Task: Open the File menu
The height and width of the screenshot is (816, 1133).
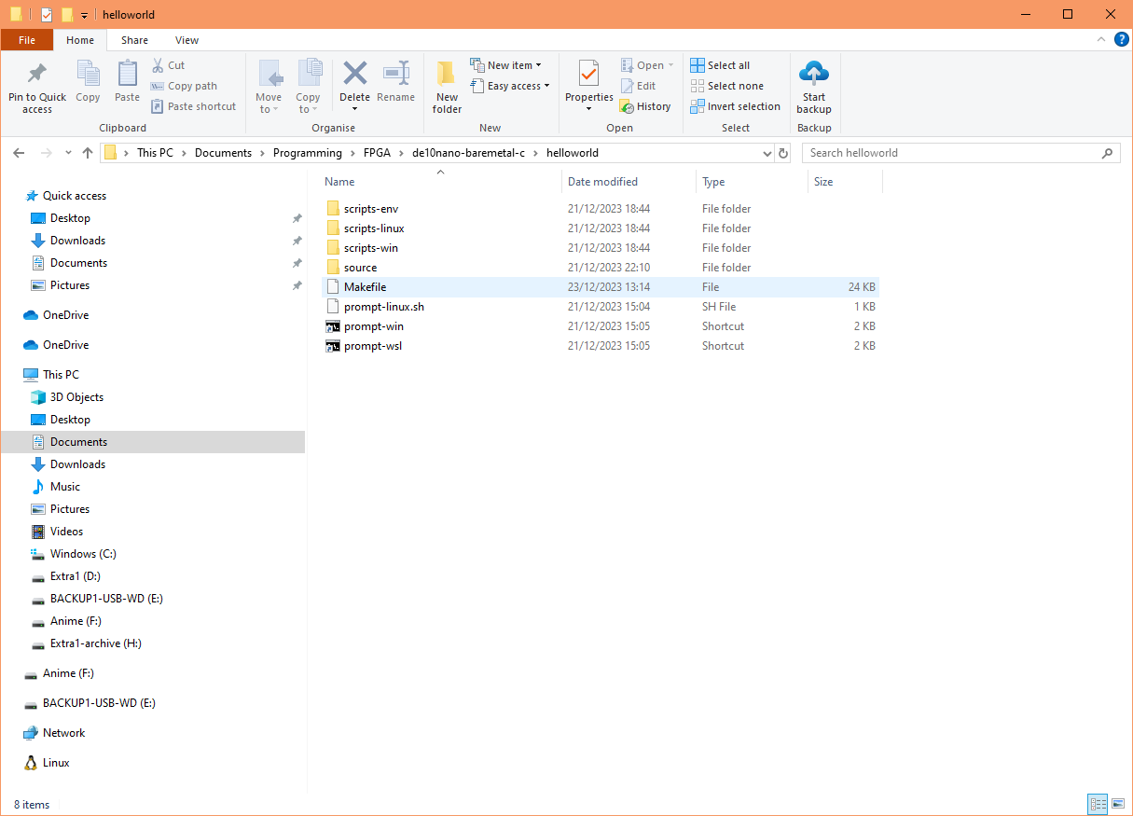Action: [x=27, y=40]
